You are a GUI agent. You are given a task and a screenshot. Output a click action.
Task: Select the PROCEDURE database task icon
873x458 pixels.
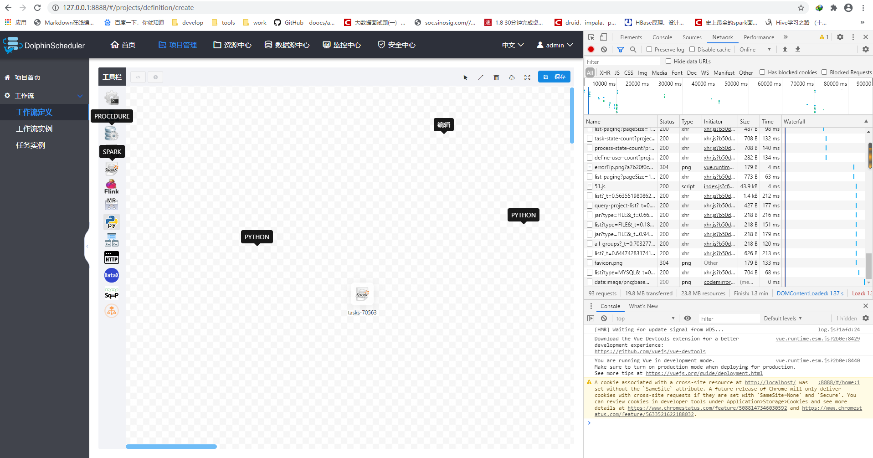112,134
